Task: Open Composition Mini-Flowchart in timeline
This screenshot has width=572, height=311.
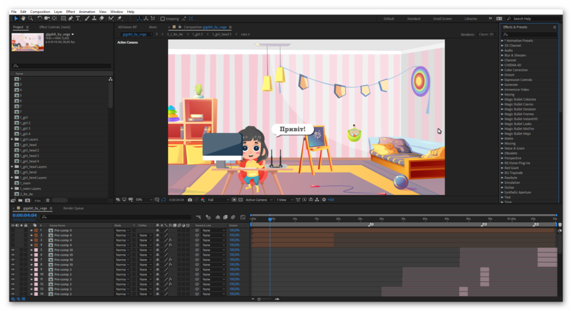Action: click(198, 217)
